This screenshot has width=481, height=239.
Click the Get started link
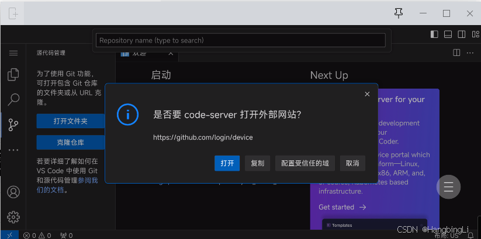click(x=342, y=207)
